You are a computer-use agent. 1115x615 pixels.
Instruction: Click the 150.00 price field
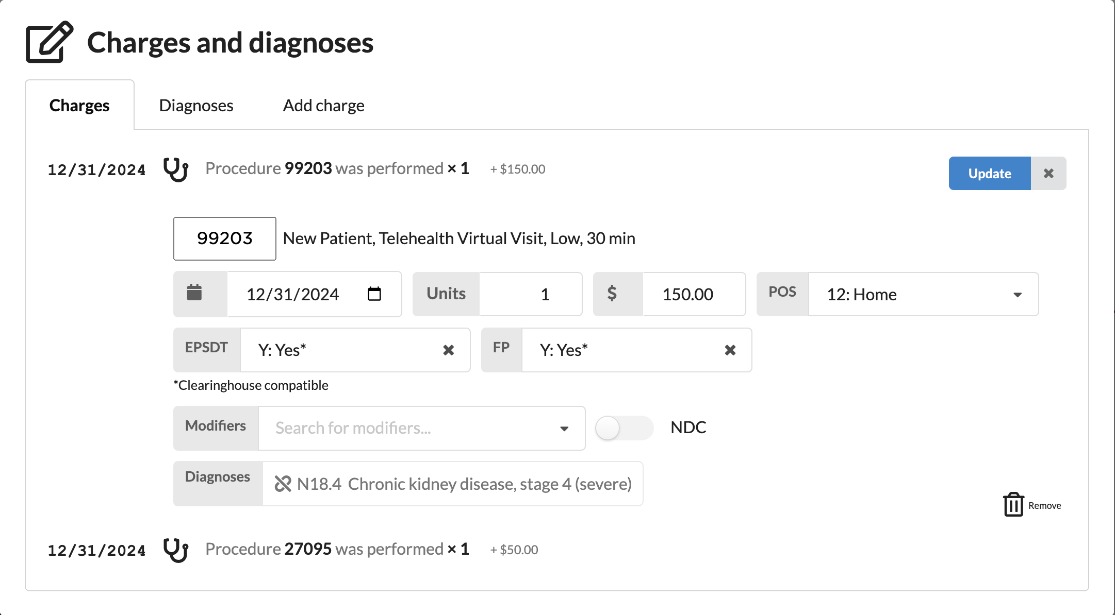point(693,294)
